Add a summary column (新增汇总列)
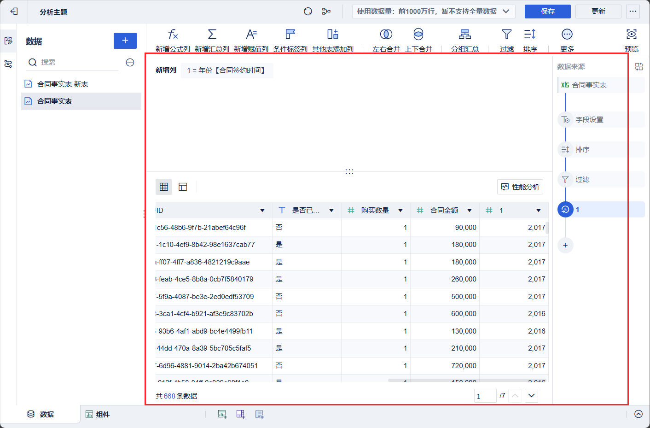 click(x=212, y=40)
